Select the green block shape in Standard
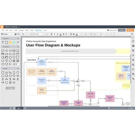Image resolution: width=135 pixels, height=135 pixels. coord(14,42)
